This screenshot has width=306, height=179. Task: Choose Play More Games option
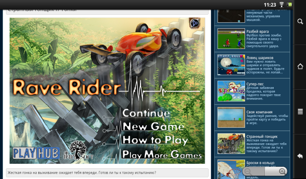click(x=162, y=155)
